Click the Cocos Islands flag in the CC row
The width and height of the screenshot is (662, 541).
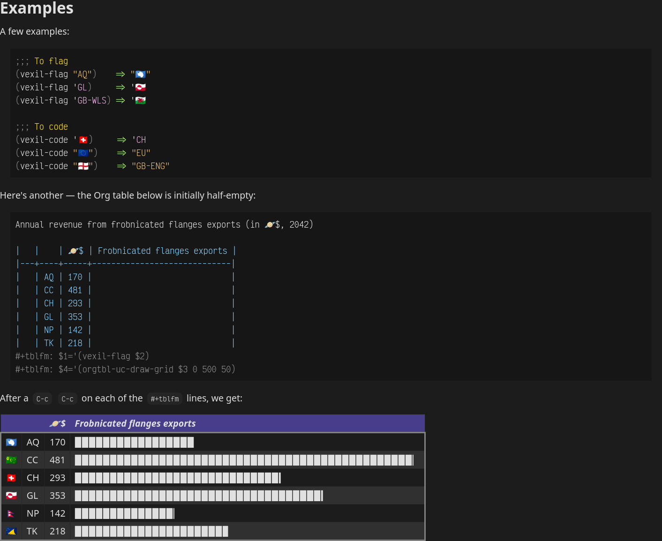11,460
